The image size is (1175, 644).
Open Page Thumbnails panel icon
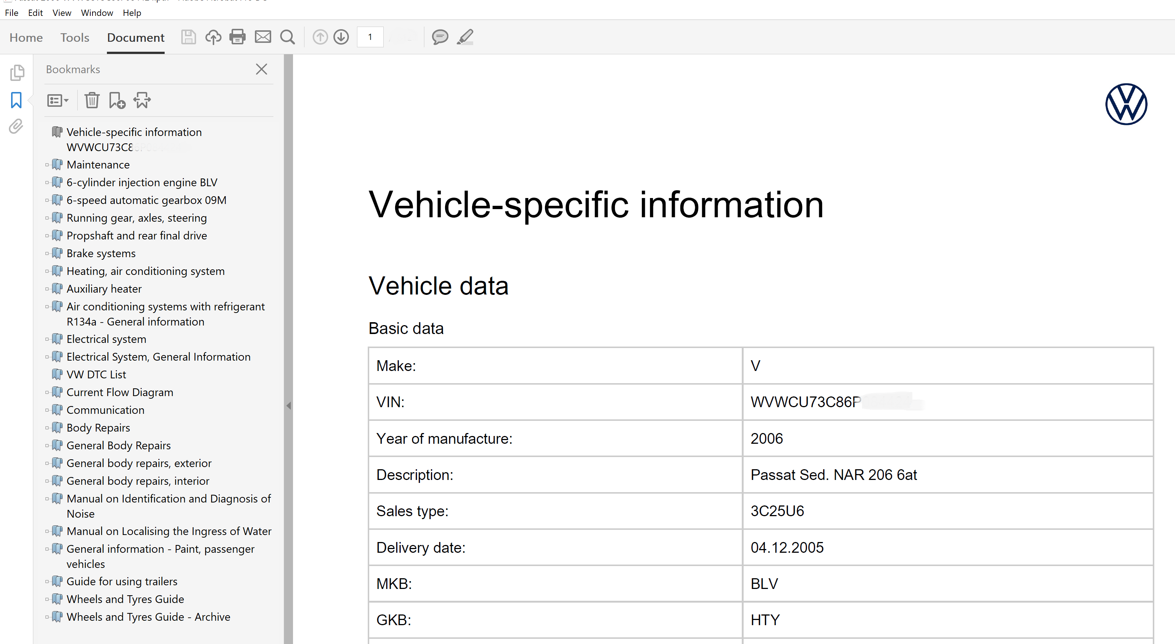coord(17,73)
